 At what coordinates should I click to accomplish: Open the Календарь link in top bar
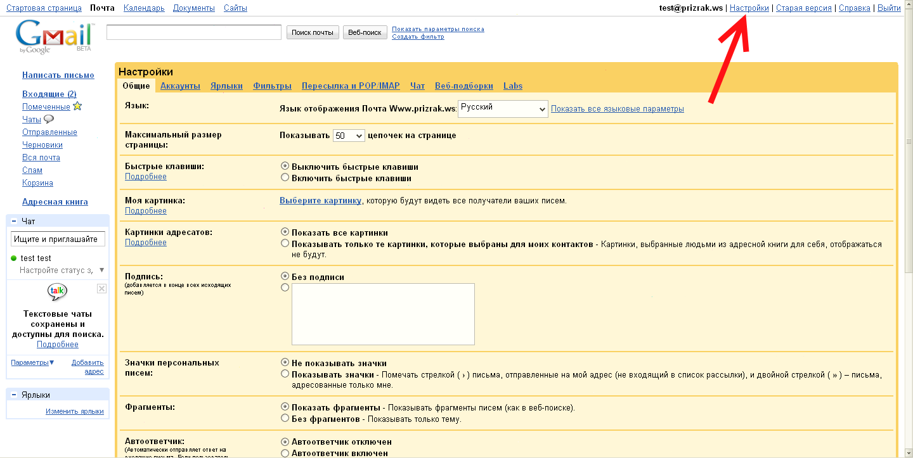pyautogui.click(x=144, y=8)
